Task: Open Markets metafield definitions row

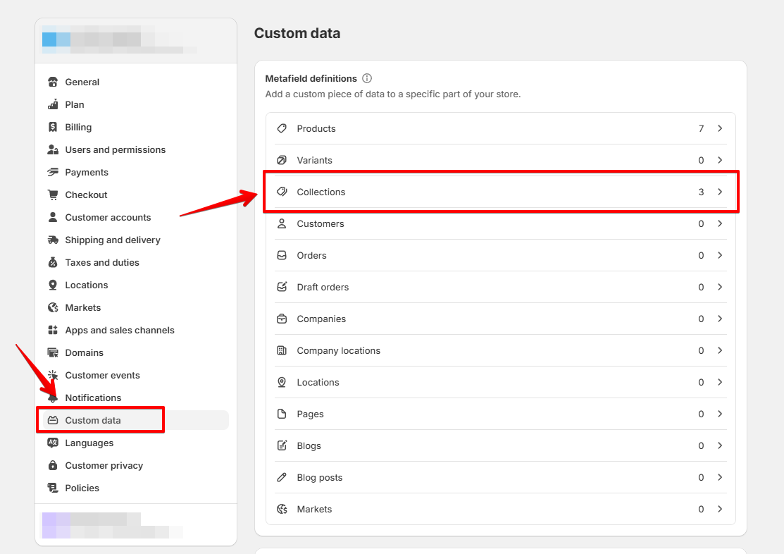Action: coord(501,509)
